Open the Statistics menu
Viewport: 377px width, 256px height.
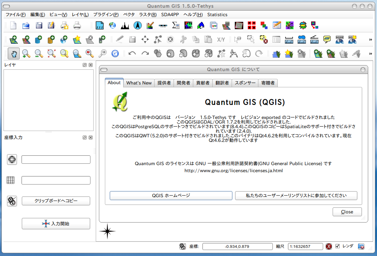click(217, 15)
